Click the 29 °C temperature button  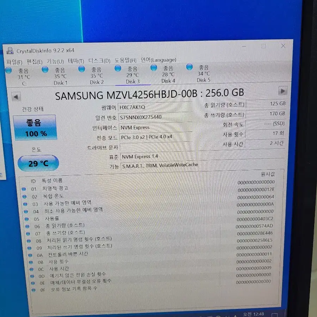tap(38, 163)
